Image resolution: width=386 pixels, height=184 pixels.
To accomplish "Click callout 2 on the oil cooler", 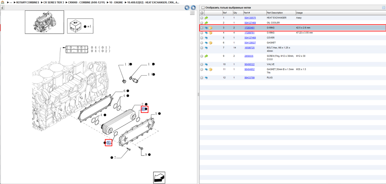I will point(142,104).
